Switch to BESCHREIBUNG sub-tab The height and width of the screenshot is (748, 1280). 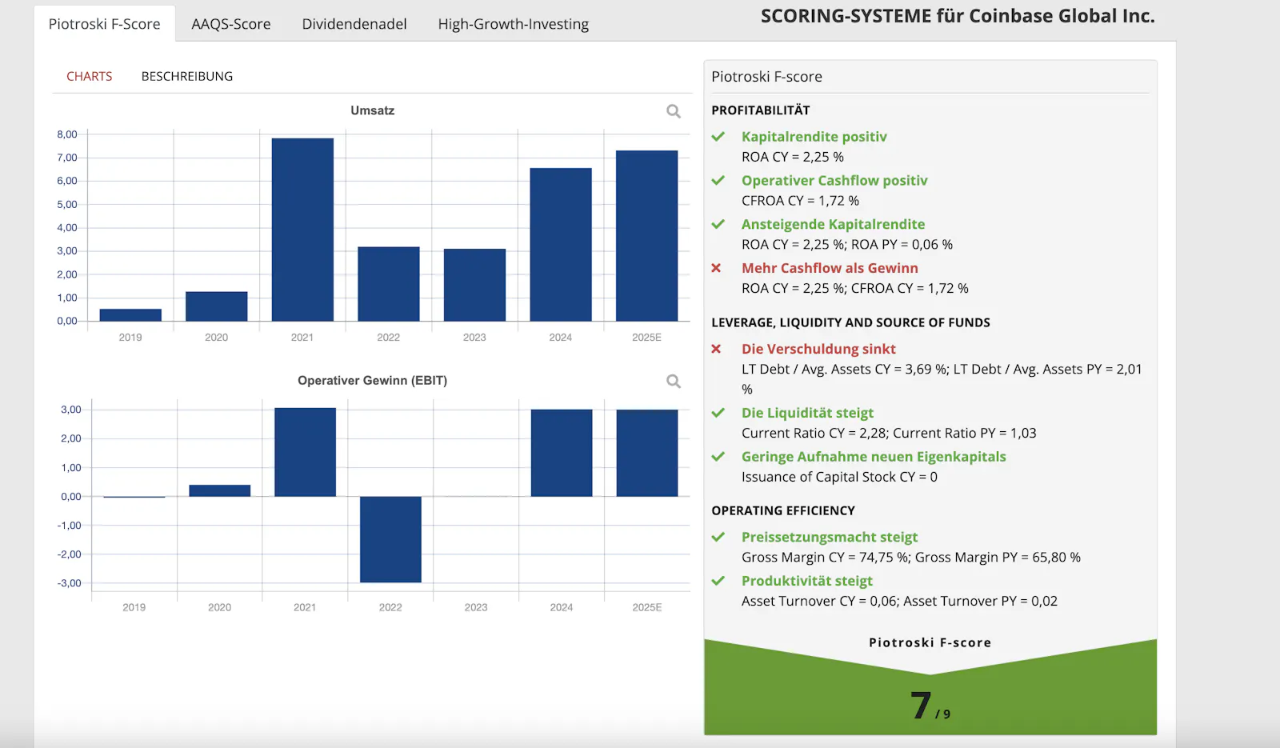click(187, 76)
